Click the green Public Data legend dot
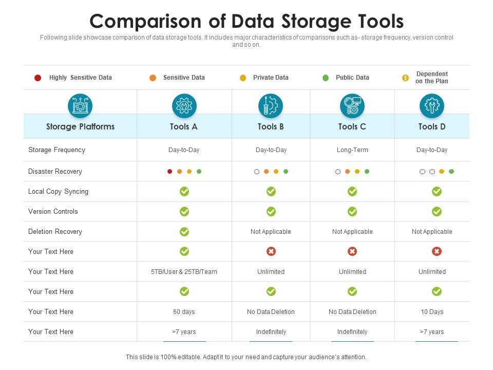Screen dimensions: 493x370 326,78
